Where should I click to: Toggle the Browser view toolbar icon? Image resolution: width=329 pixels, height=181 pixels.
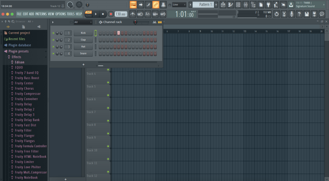click(253, 5)
